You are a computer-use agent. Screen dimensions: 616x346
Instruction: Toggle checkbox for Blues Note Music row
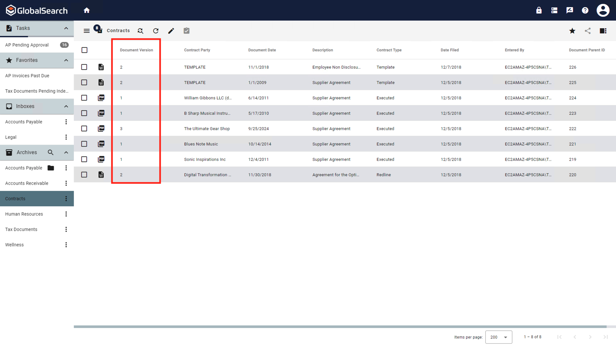point(84,144)
